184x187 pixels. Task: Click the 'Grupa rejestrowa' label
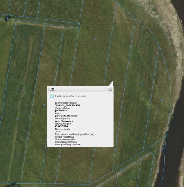pos(65,137)
